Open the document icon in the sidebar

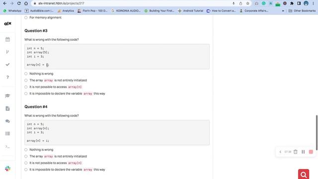[x=7, y=108]
